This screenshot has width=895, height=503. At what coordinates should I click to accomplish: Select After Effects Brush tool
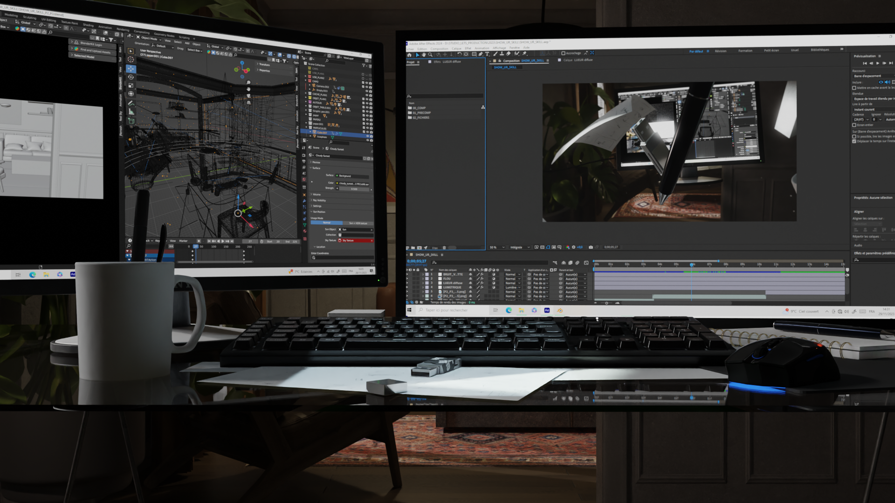[x=495, y=54]
